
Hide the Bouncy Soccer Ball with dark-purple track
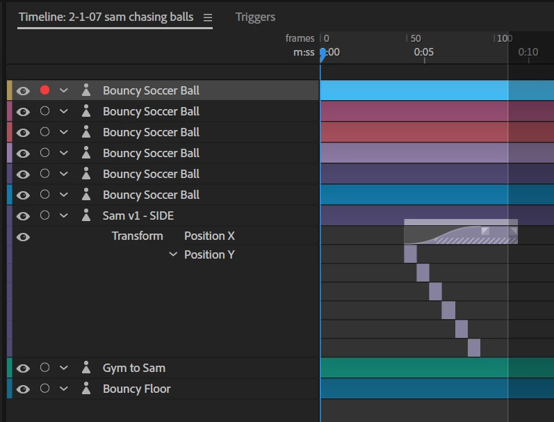point(23,175)
